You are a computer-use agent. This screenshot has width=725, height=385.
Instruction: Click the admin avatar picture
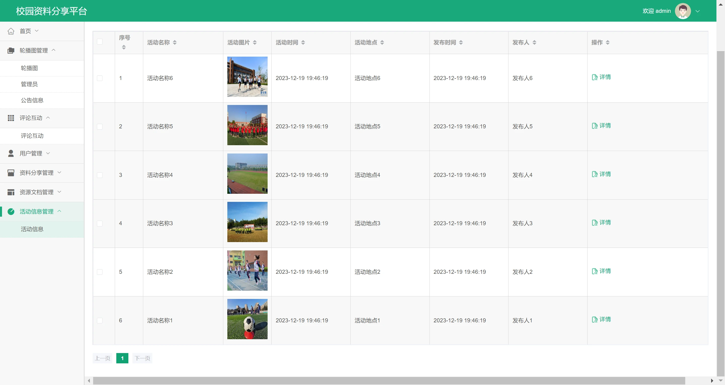coord(682,11)
